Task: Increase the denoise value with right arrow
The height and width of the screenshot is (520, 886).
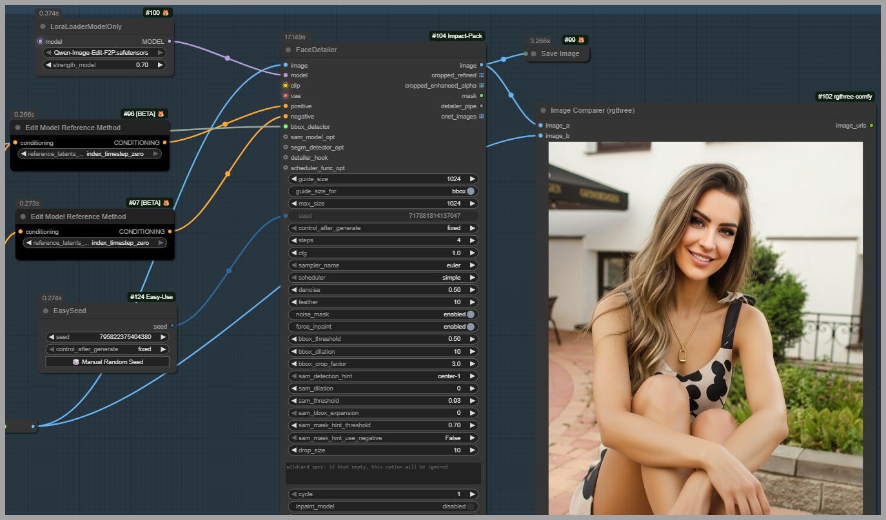Action: [x=473, y=290]
